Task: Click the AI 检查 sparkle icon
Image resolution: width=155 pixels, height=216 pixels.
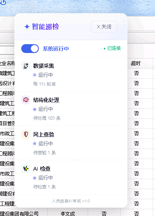Action: [26, 169]
